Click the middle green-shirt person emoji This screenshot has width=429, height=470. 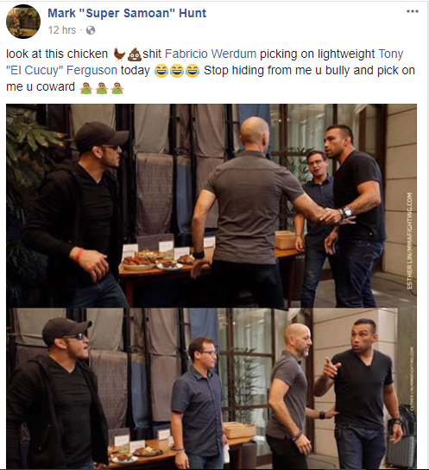[102, 88]
